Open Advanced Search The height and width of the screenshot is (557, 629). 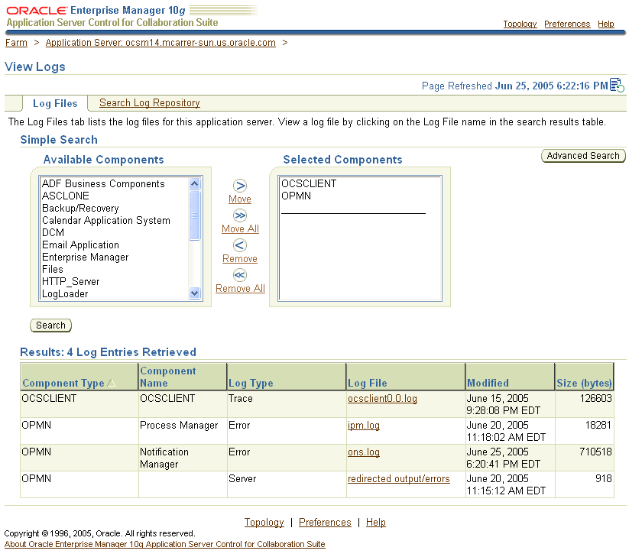583,155
